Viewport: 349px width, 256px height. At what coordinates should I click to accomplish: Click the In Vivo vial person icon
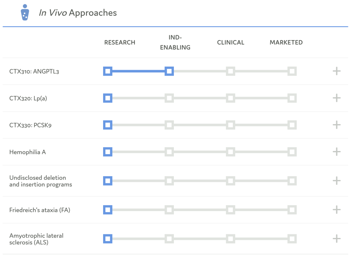point(25,12)
